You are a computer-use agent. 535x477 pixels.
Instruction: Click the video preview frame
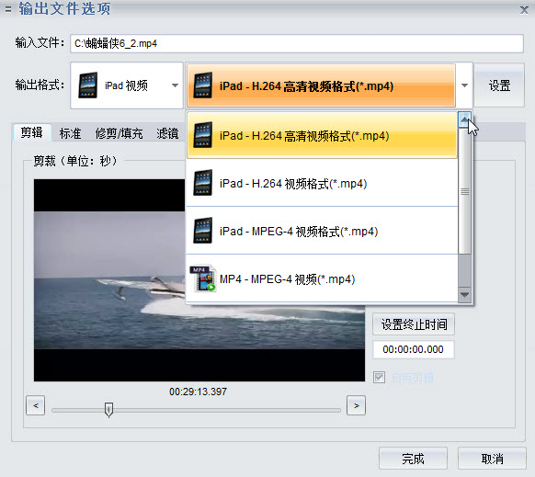[199, 279]
